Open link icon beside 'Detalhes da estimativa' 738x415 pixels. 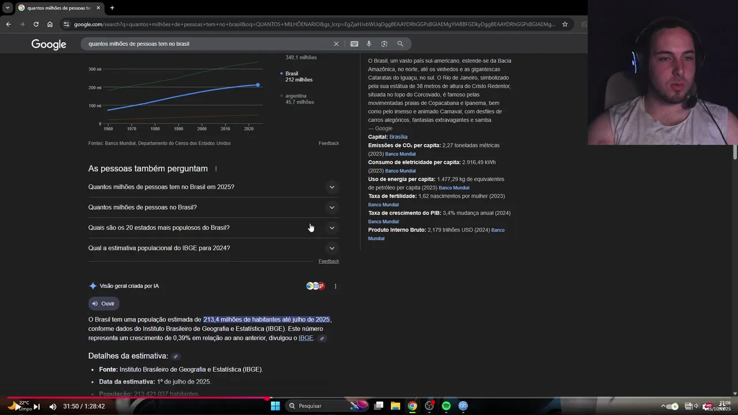pyautogui.click(x=176, y=357)
